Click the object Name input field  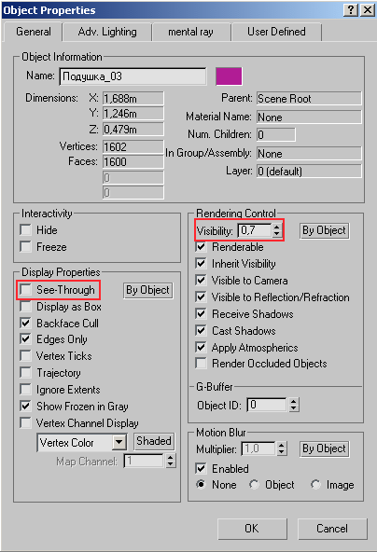pos(133,76)
